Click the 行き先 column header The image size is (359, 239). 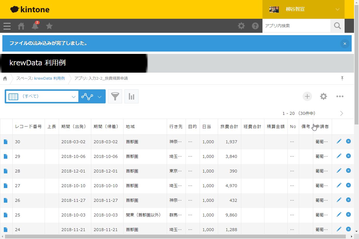[x=176, y=127]
